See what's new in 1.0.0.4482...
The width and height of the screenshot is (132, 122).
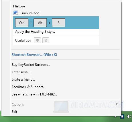34,94
